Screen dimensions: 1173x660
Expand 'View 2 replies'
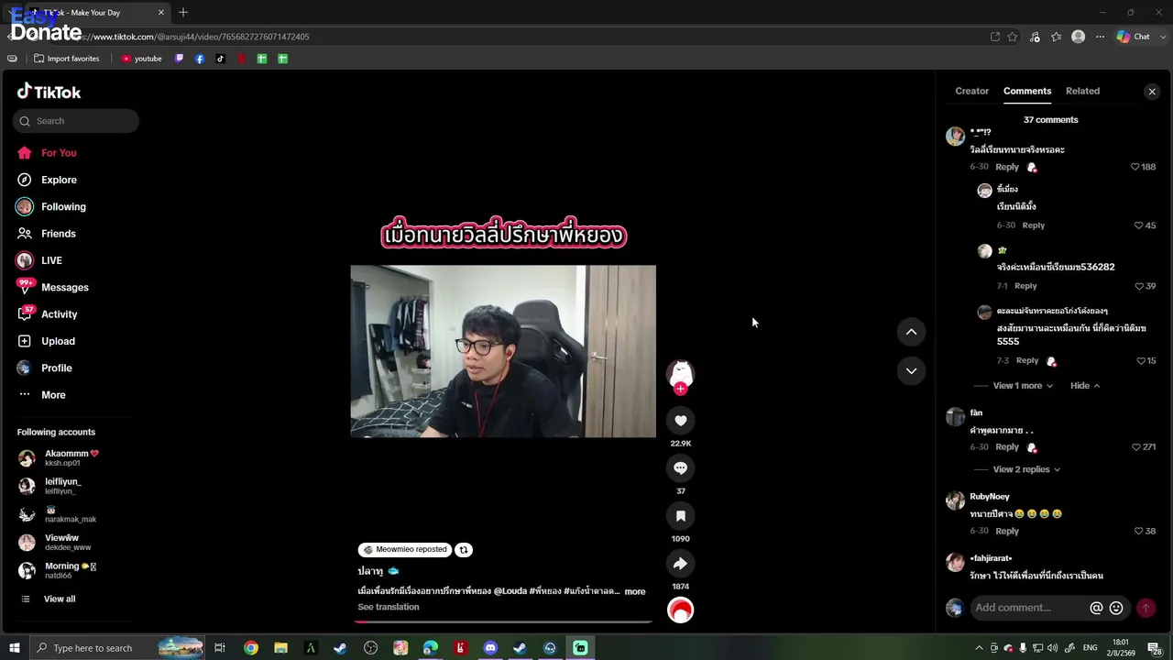(1026, 469)
